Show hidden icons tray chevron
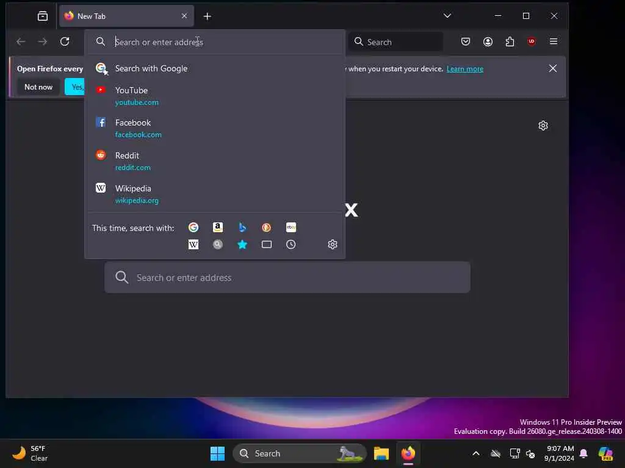Image resolution: width=625 pixels, height=468 pixels. click(x=476, y=453)
